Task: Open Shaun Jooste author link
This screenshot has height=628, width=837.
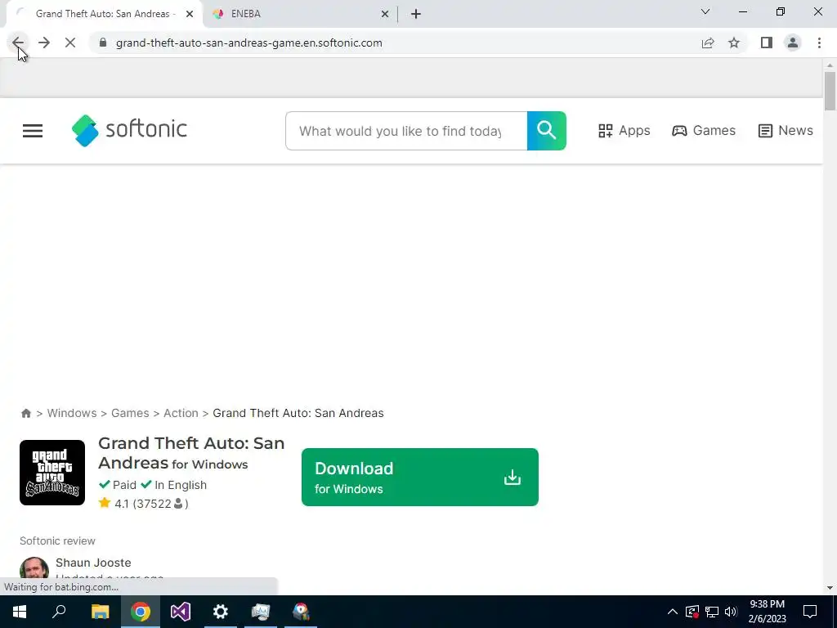Action: point(93,563)
